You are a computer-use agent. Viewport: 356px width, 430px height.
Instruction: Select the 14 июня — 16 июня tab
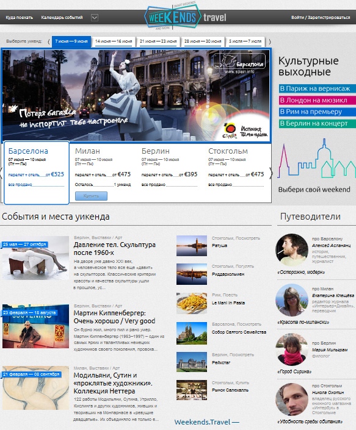tap(114, 41)
